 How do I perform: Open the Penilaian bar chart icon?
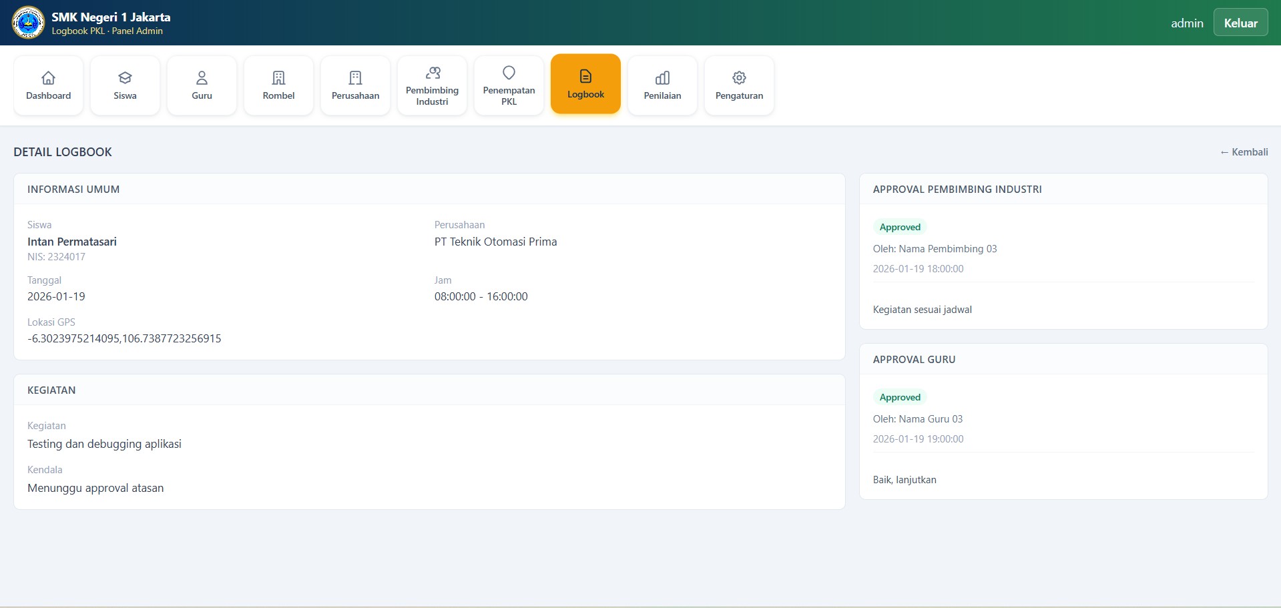[x=662, y=77]
